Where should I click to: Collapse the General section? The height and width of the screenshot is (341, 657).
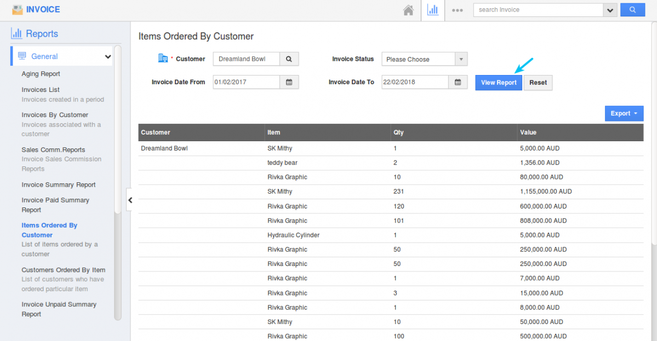click(x=108, y=56)
